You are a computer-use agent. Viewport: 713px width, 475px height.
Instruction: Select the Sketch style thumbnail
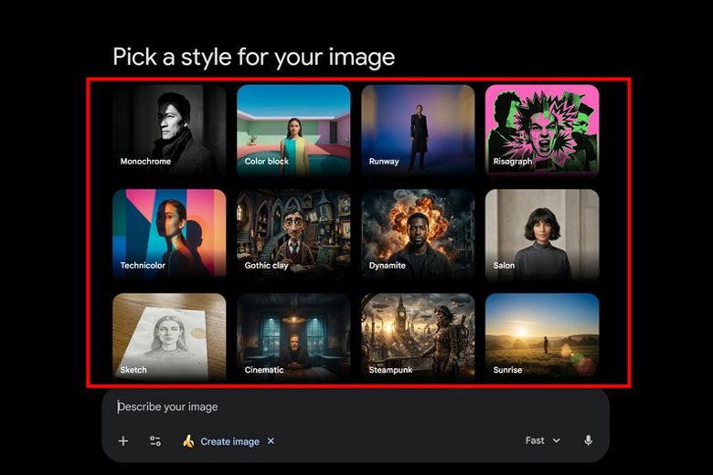click(169, 336)
